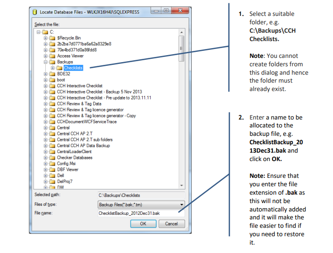Select the Checker Databases folder icon
Screen dimensions: 333x253
52,158
